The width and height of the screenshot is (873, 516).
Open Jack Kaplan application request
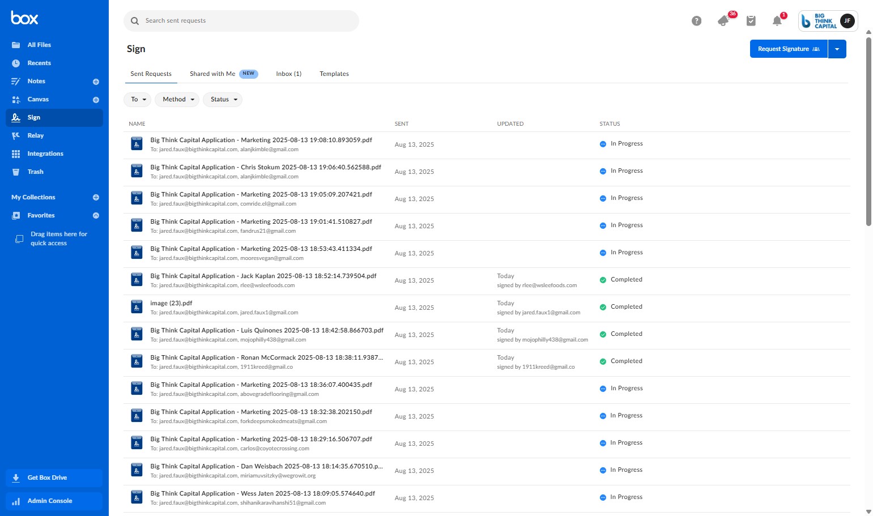pyautogui.click(x=263, y=276)
